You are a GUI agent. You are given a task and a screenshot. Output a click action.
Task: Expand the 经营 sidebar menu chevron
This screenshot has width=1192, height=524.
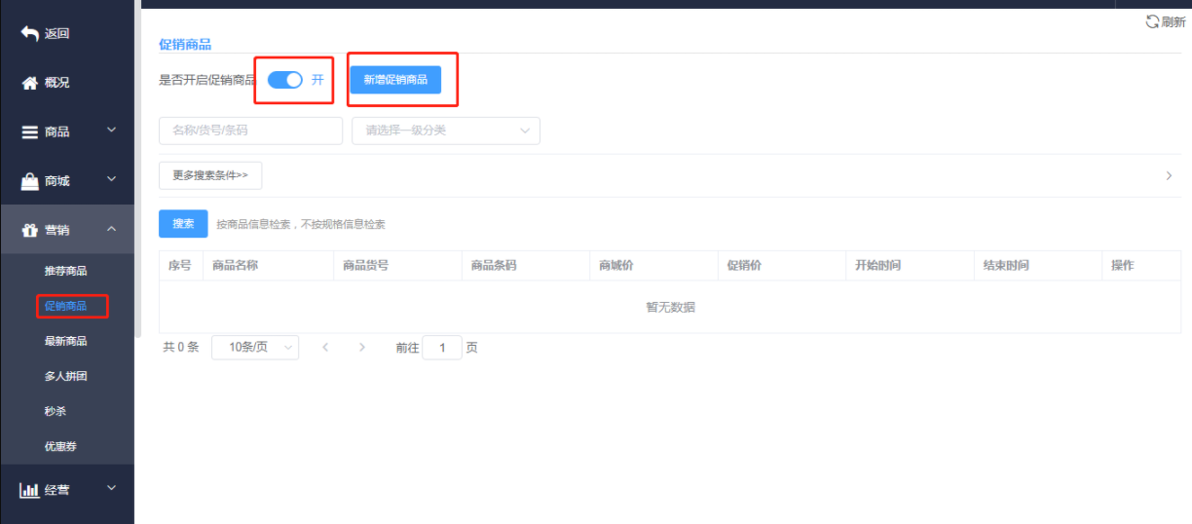[x=111, y=488]
